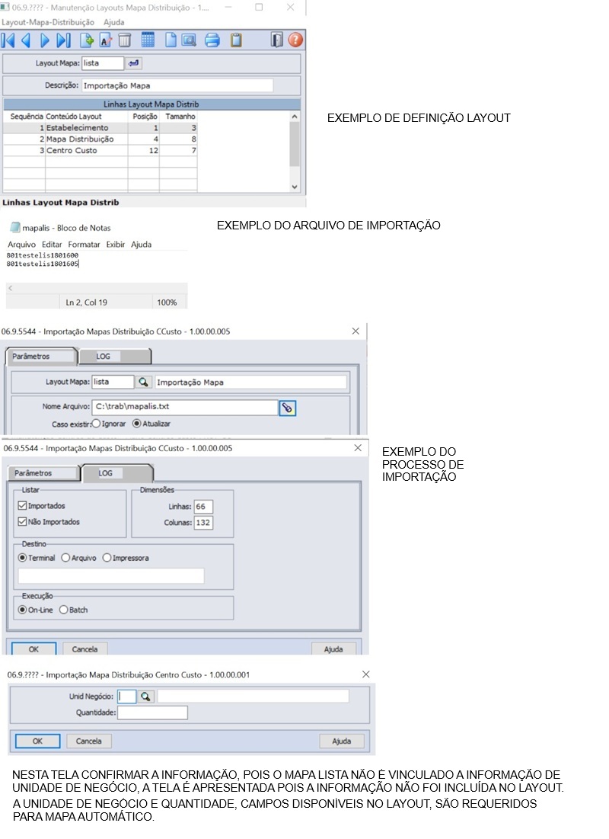Screen dimensions: 609x839
Task: Go to the first record in toolbar
Action: click(8, 40)
